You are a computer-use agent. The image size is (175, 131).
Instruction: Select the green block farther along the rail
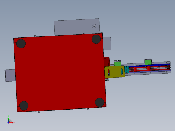[x=148, y=62]
